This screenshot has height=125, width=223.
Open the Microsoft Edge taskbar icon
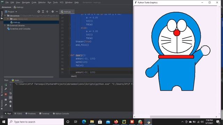pos(84,122)
